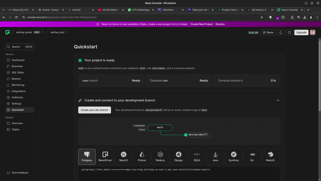
Task: Choose the Django framework tile
Action: [179, 157]
